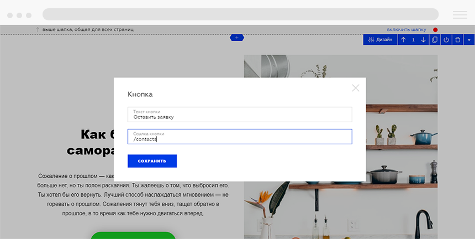Click the red dot next to включить шапку

(x=435, y=30)
